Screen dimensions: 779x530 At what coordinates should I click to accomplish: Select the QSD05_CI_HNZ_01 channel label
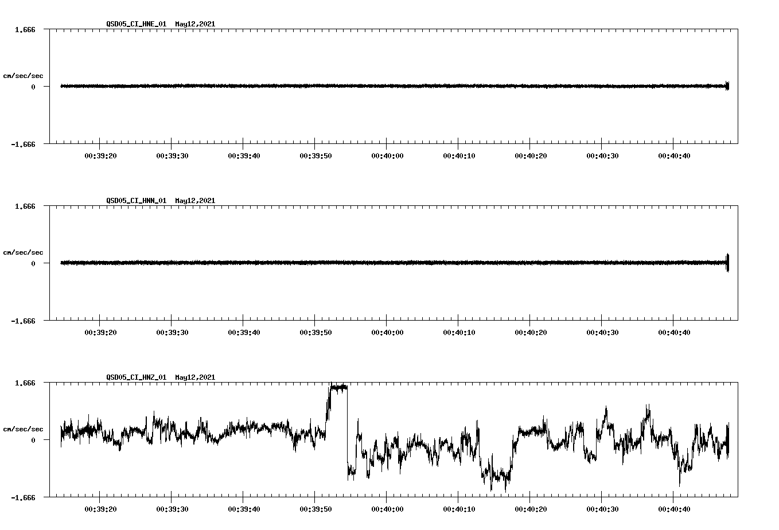click(135, 378)
